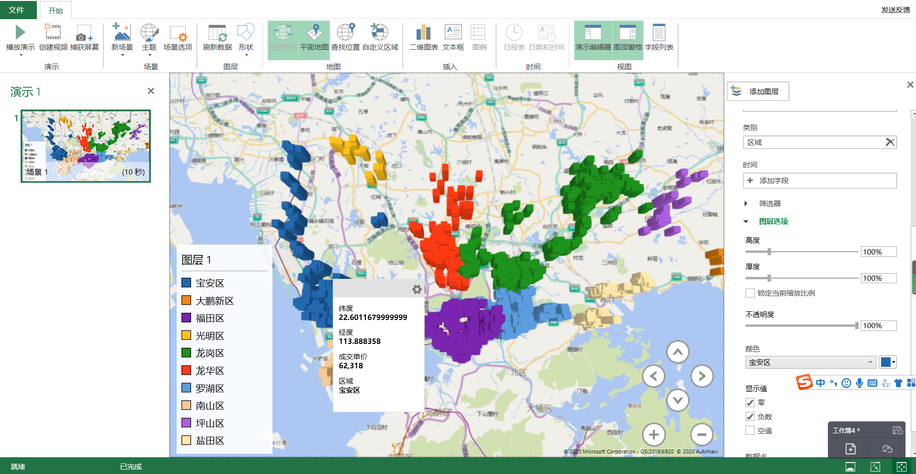Uncheck the 负数 display value checkbox

tap(749, 416)
